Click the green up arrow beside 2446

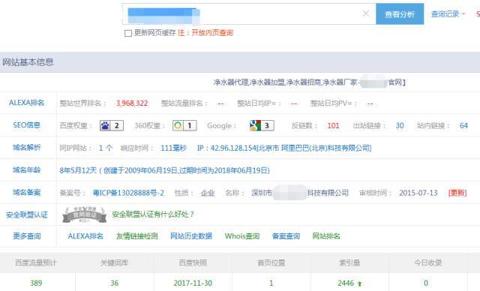pos(359,283)
